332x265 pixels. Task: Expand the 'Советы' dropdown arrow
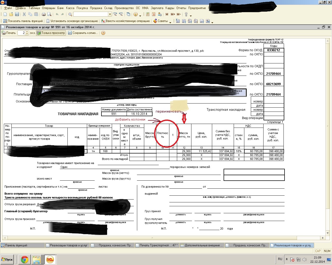pyautogui.click(x=170, y=22)
